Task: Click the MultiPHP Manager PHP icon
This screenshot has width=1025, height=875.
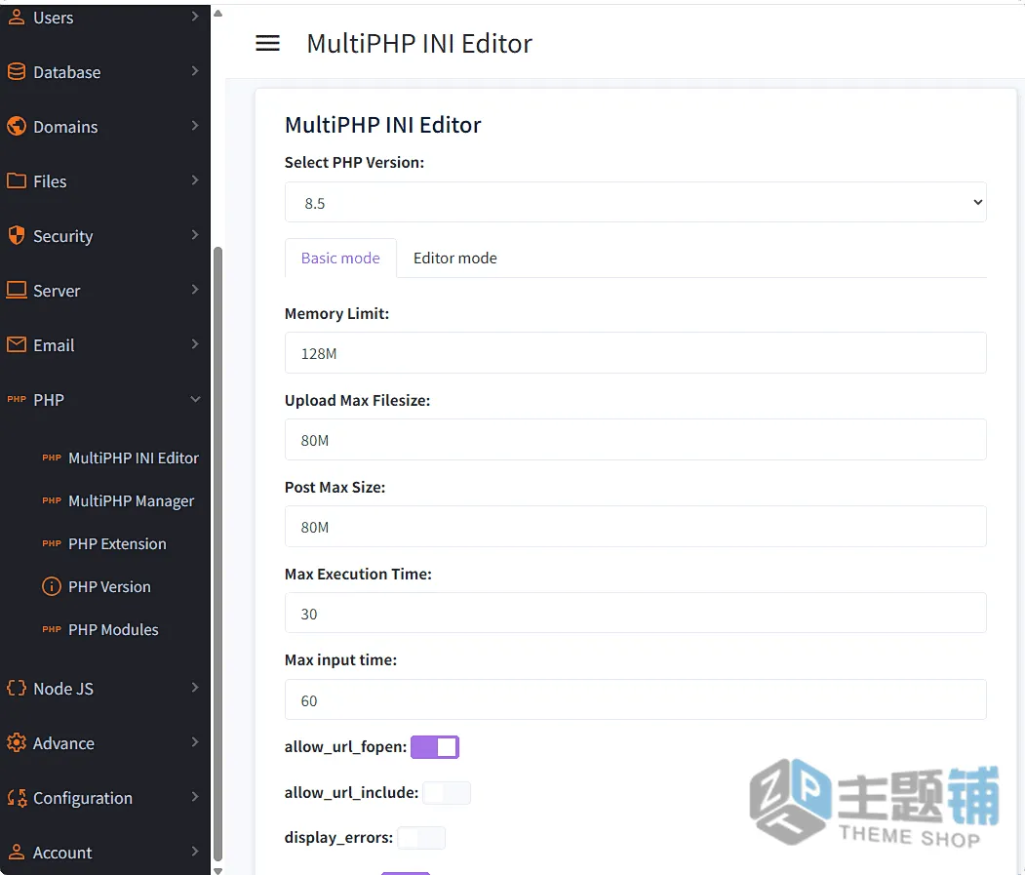Action: pyautogui.click(x=52, y=500)
